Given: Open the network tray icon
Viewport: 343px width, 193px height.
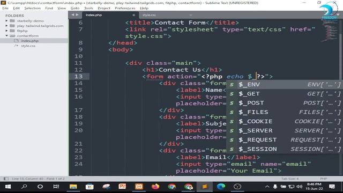Looking at the screenshot, I should click(x=291, y=187).
